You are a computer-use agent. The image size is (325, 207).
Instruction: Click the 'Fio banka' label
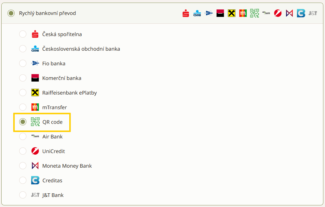tap(54, 64)
